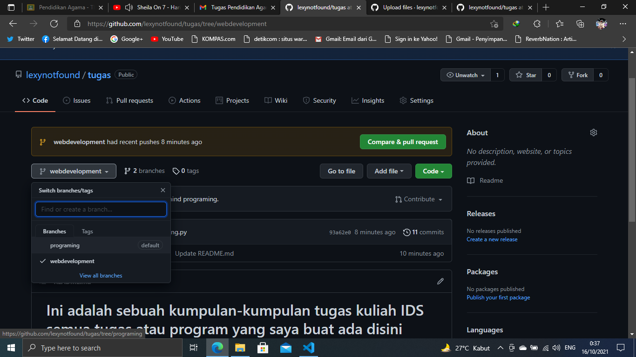The width and height of the screenshot is (636, 357).
Task: Click the Find or create a branch field
Action: tap(101, 209)
